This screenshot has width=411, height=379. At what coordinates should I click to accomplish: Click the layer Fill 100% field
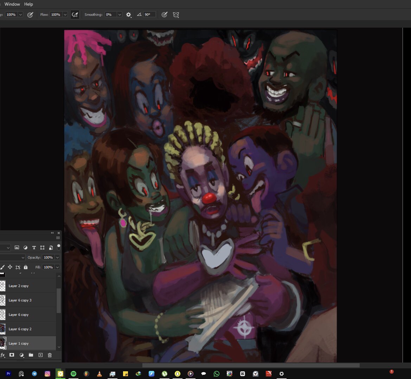48,267
